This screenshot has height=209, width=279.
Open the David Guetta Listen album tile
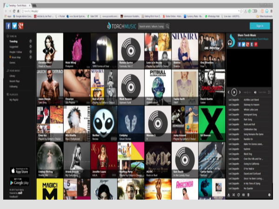[212, 87]
